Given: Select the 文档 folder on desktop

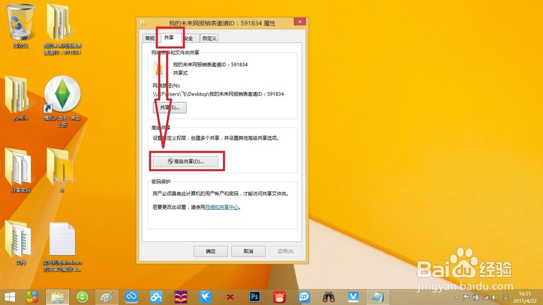Looking at the screenshot, I should [21, 243].
